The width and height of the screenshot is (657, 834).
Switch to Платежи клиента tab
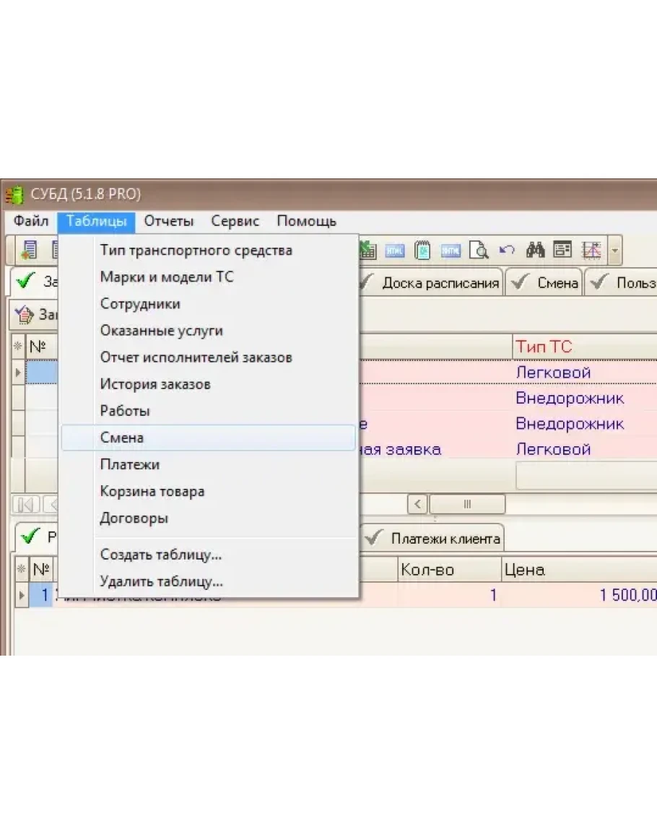coord(443,539)
